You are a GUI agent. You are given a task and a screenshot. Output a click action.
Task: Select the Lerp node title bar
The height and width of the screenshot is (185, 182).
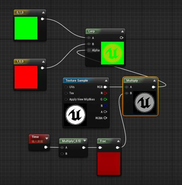pyautogui.click(x=105, y=31)
